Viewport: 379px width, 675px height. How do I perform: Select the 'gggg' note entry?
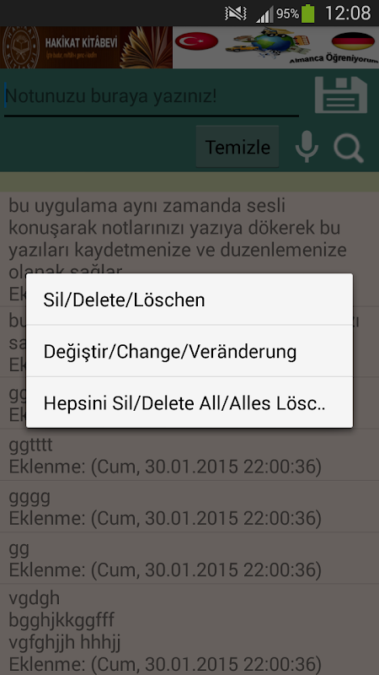(189, 507)
